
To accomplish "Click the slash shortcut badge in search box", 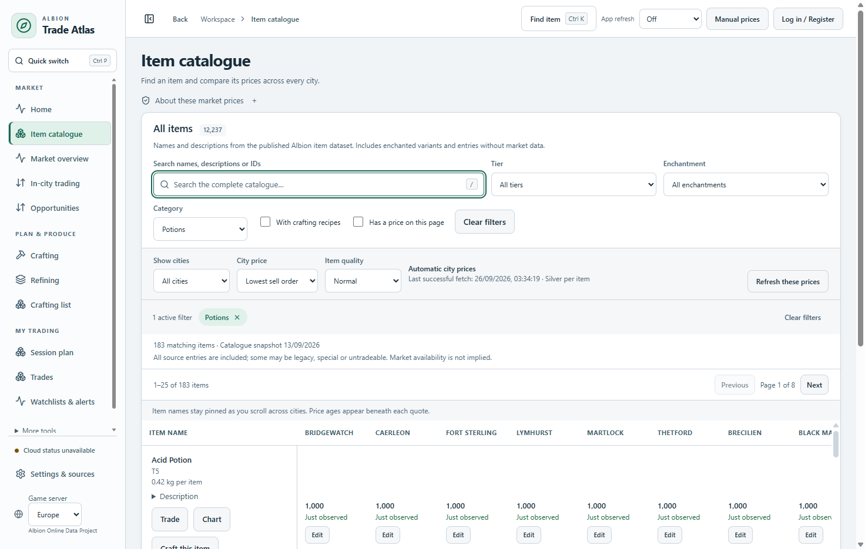I will point(471,184).
